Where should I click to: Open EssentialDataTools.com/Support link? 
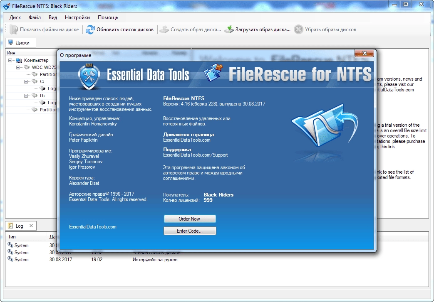click(x=195, y=155)
